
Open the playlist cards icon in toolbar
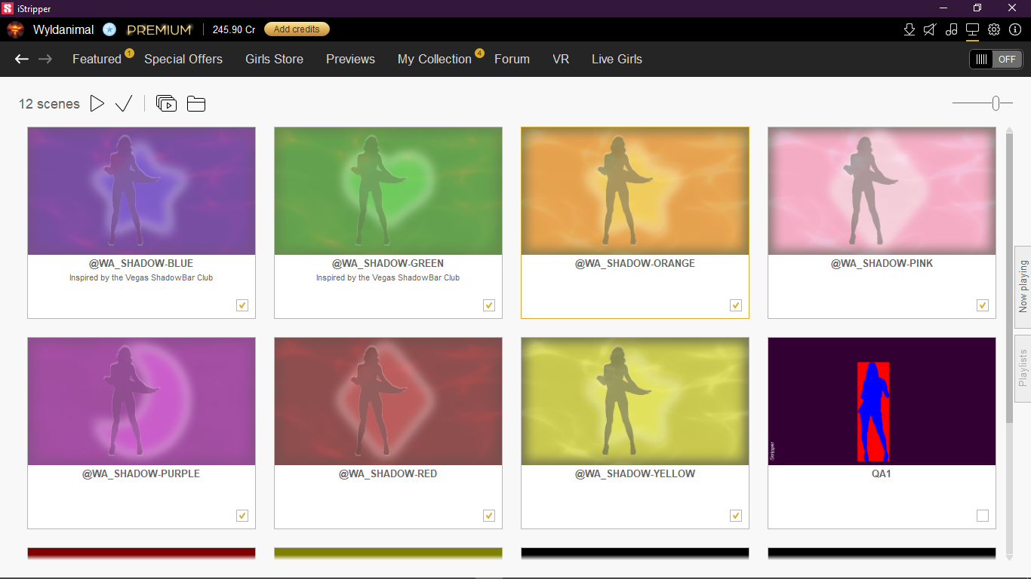[x=166, y=103]
